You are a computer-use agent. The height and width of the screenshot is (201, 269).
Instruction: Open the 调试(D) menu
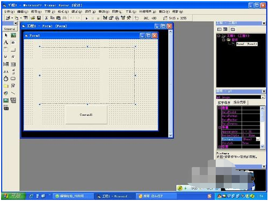[77, 12]
